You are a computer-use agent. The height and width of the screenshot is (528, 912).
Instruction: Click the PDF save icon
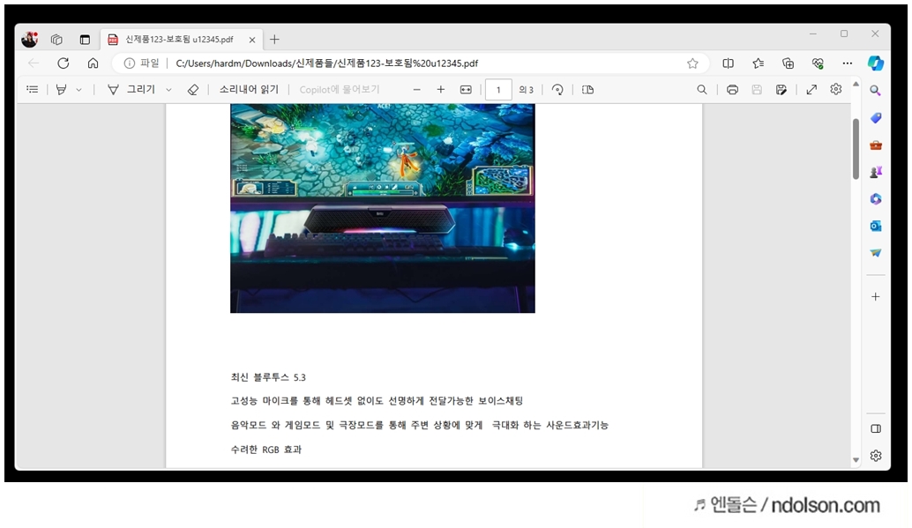[757, 90]
